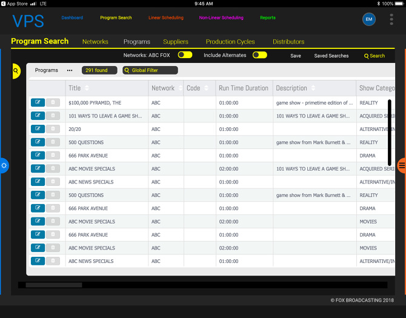Click the VPS logo
The width and height of the screenshot is (406, 318).
point(28,21)
